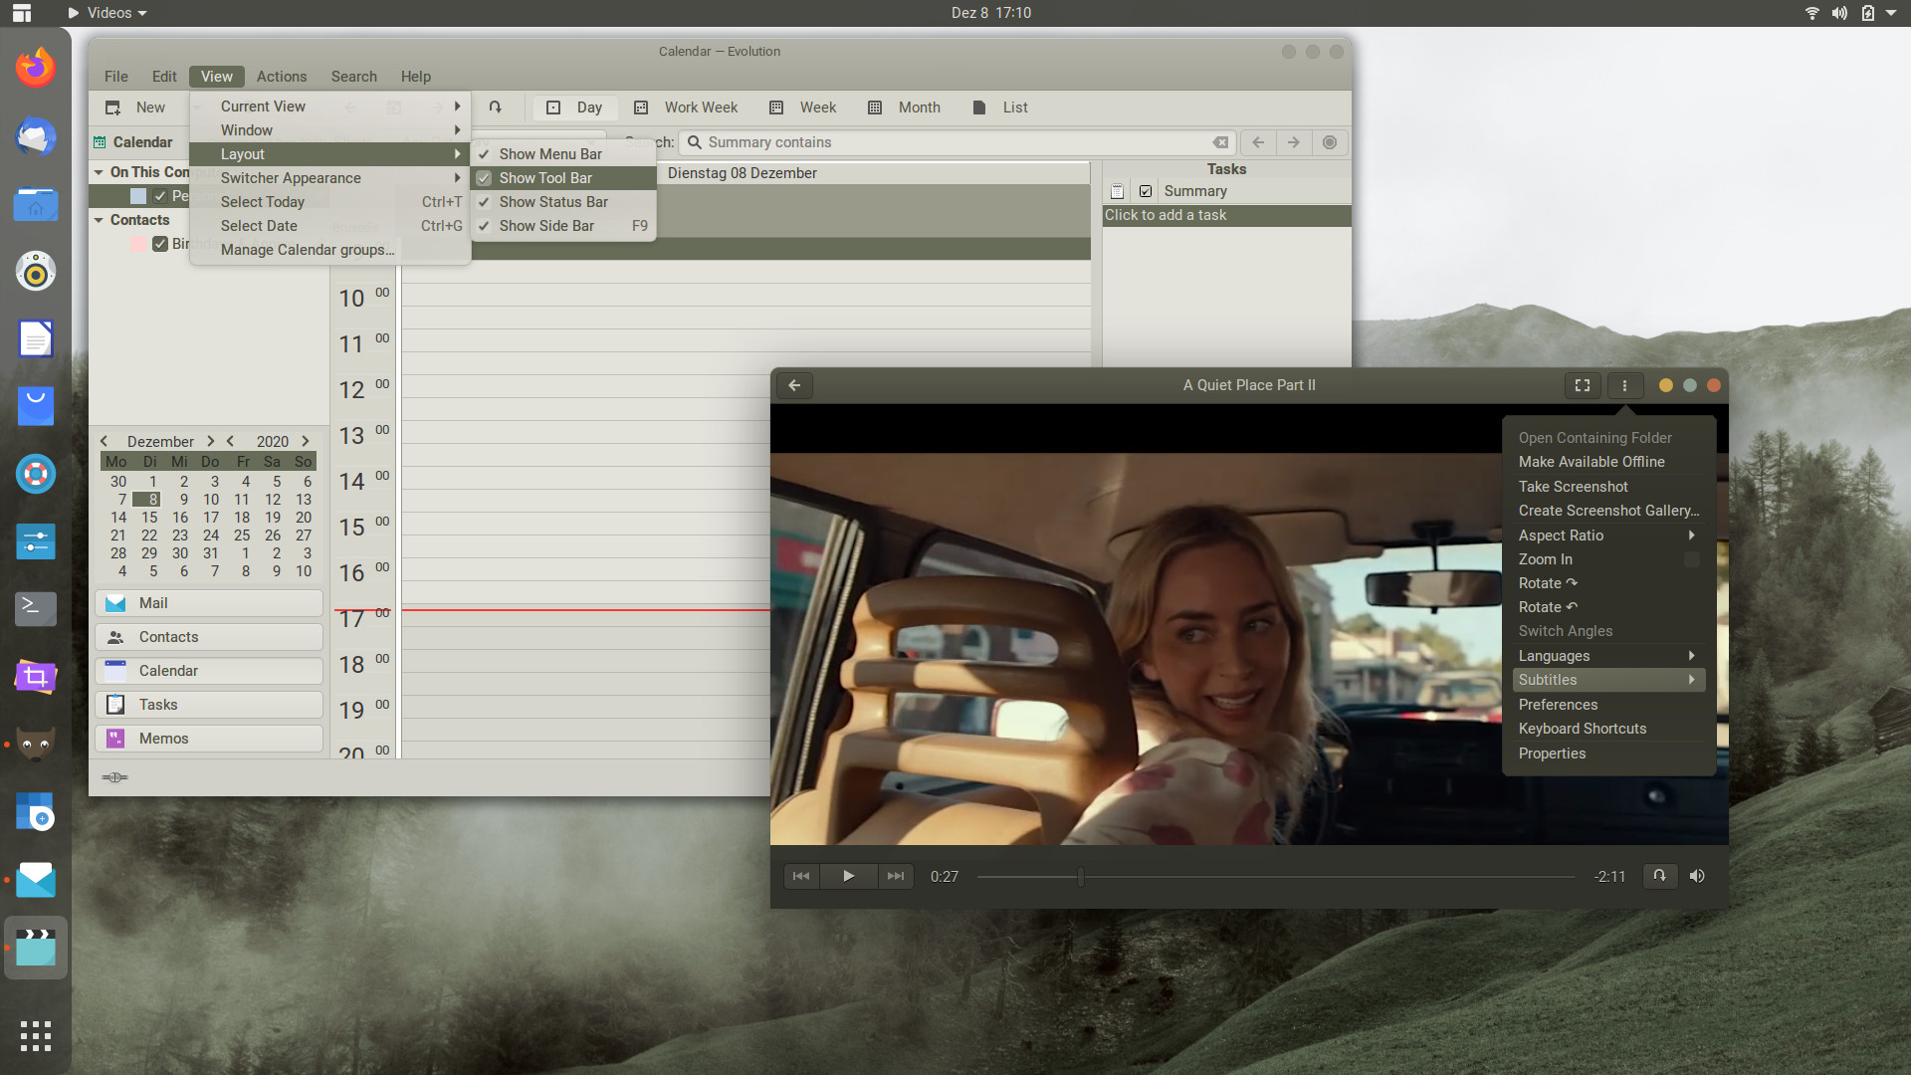
Task: Choose Manage Calendar groups entry
Action: [x=330, y=250]
